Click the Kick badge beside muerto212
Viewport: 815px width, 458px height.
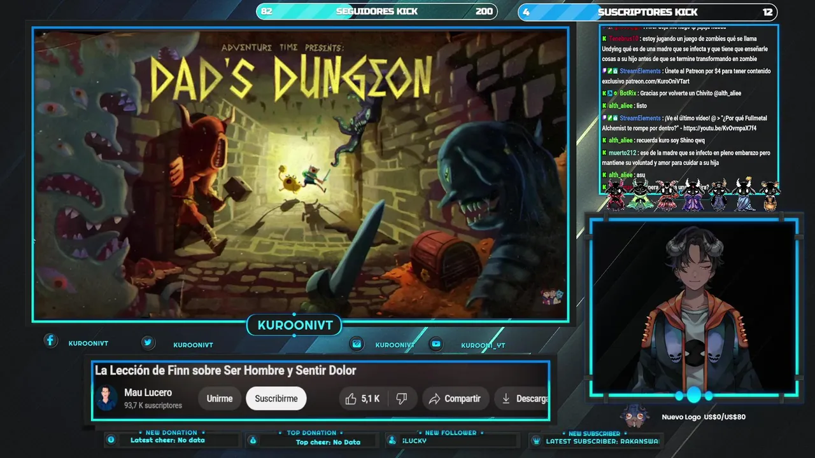[604, 153]
